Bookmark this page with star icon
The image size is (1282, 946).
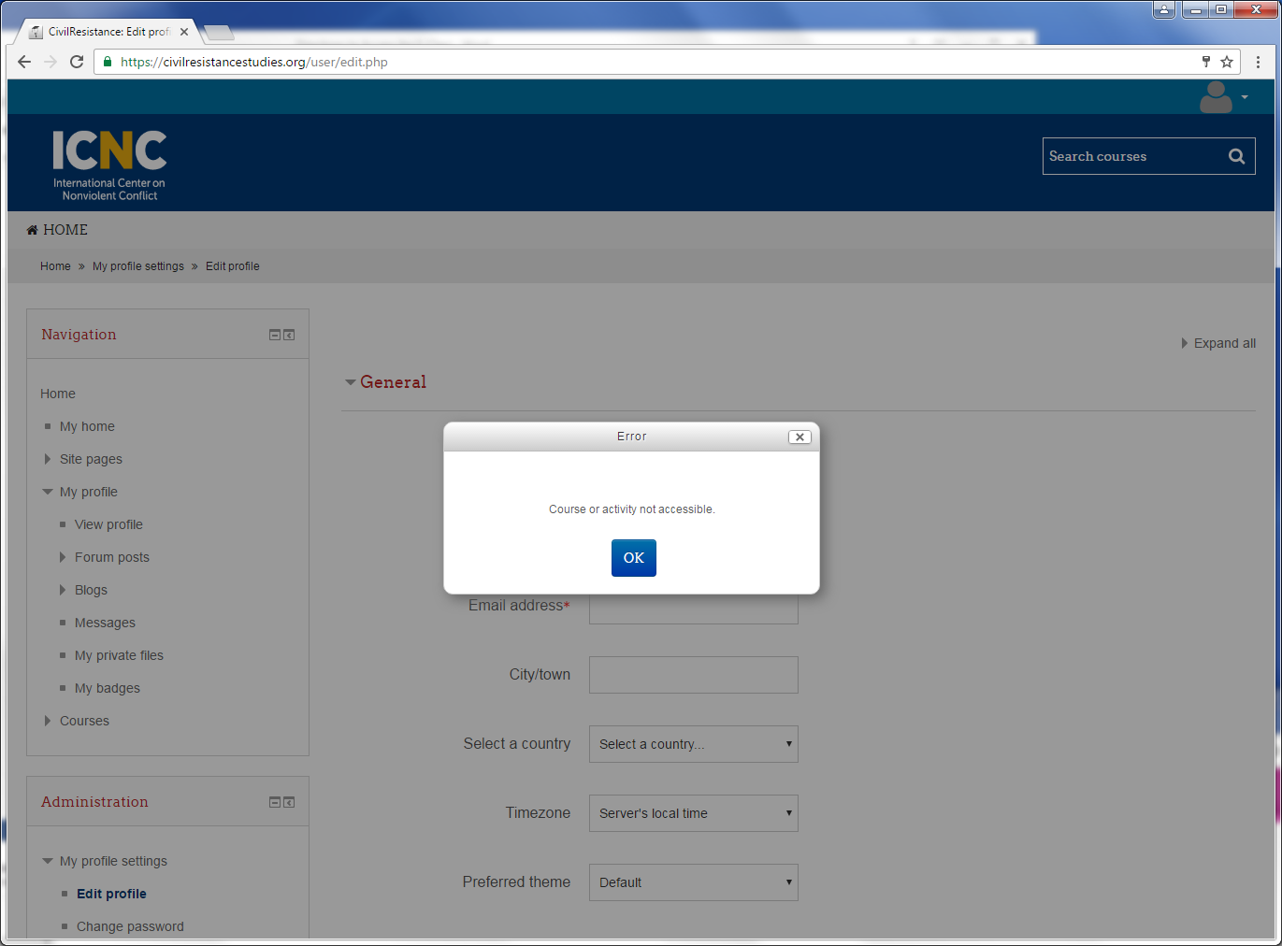coord(1227,62)
